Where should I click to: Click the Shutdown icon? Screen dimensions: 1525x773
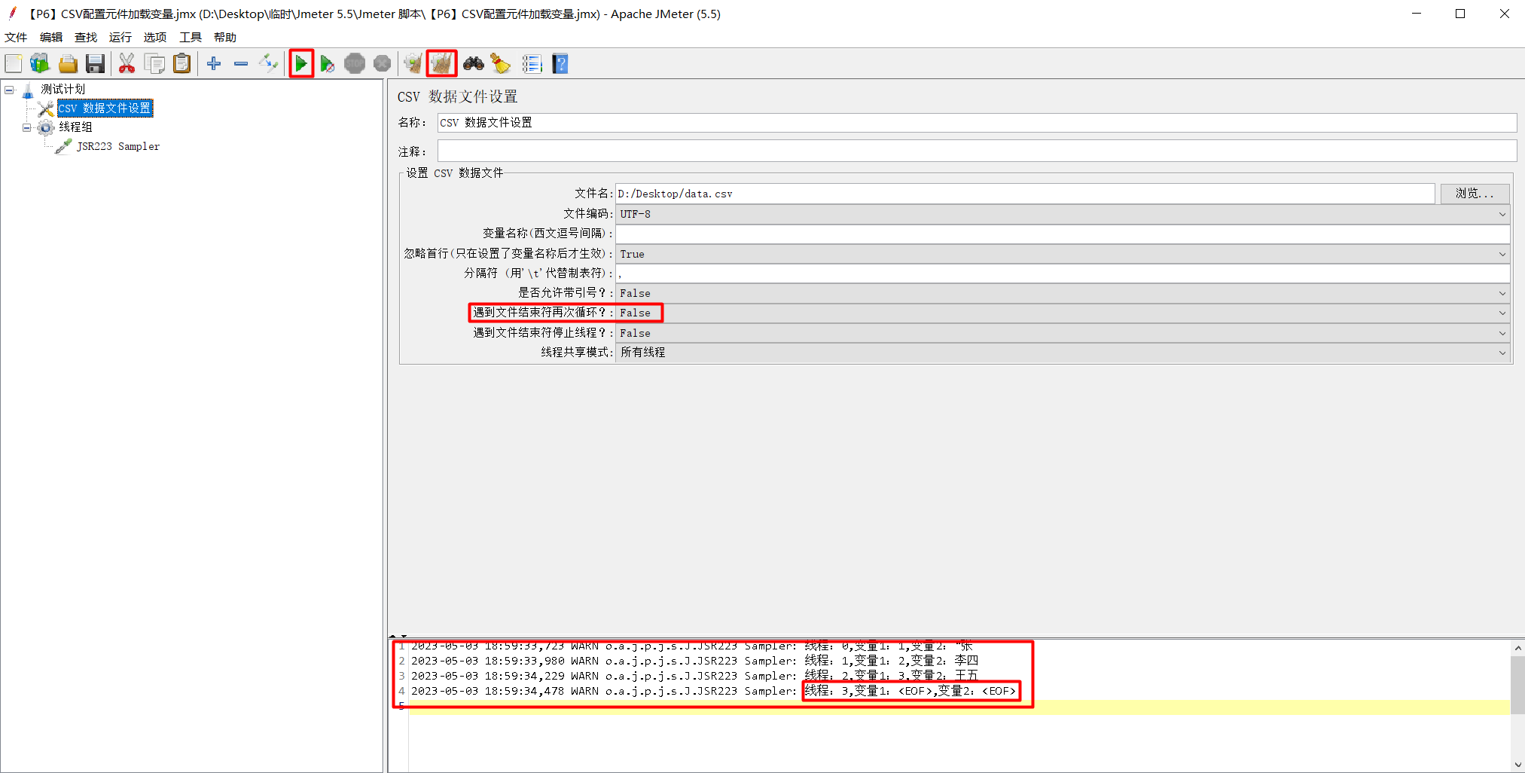tap(383, 64)
